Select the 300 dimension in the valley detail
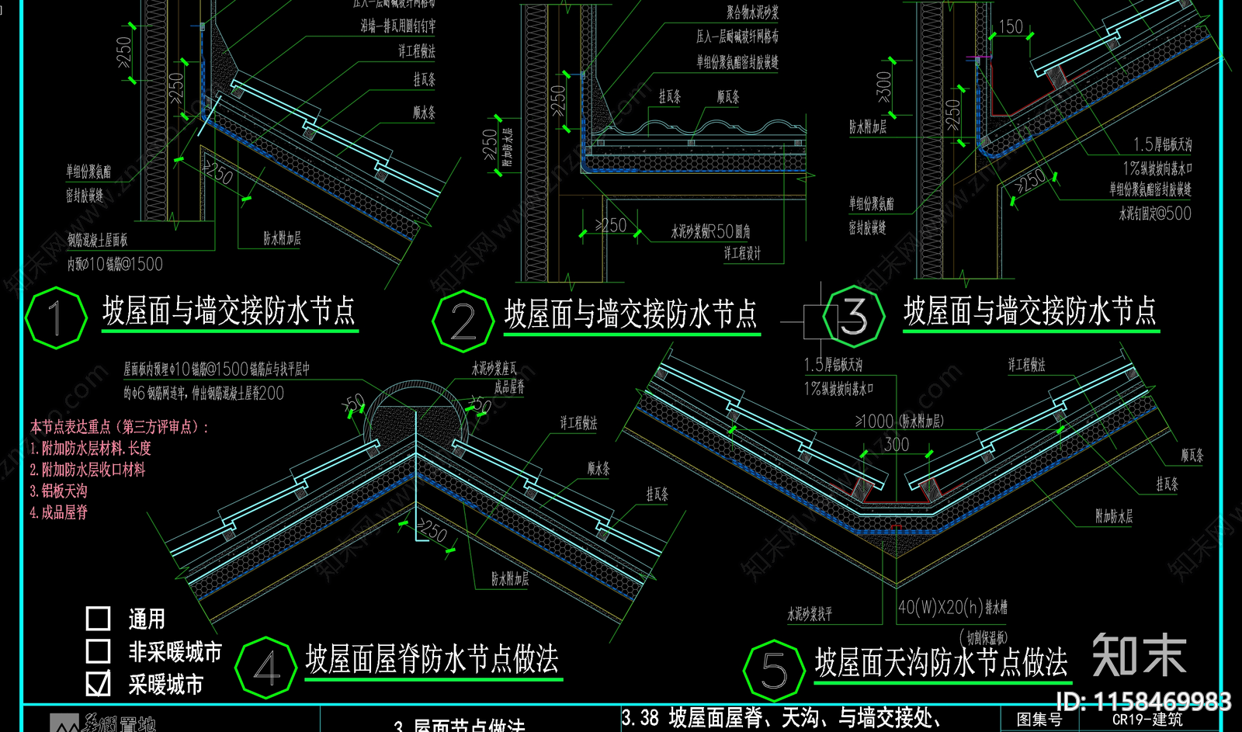Viewport: 1242px width, 732px height. (896, 445)
